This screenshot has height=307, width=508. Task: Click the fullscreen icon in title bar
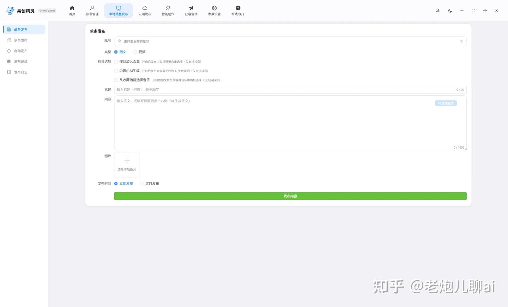473,11
